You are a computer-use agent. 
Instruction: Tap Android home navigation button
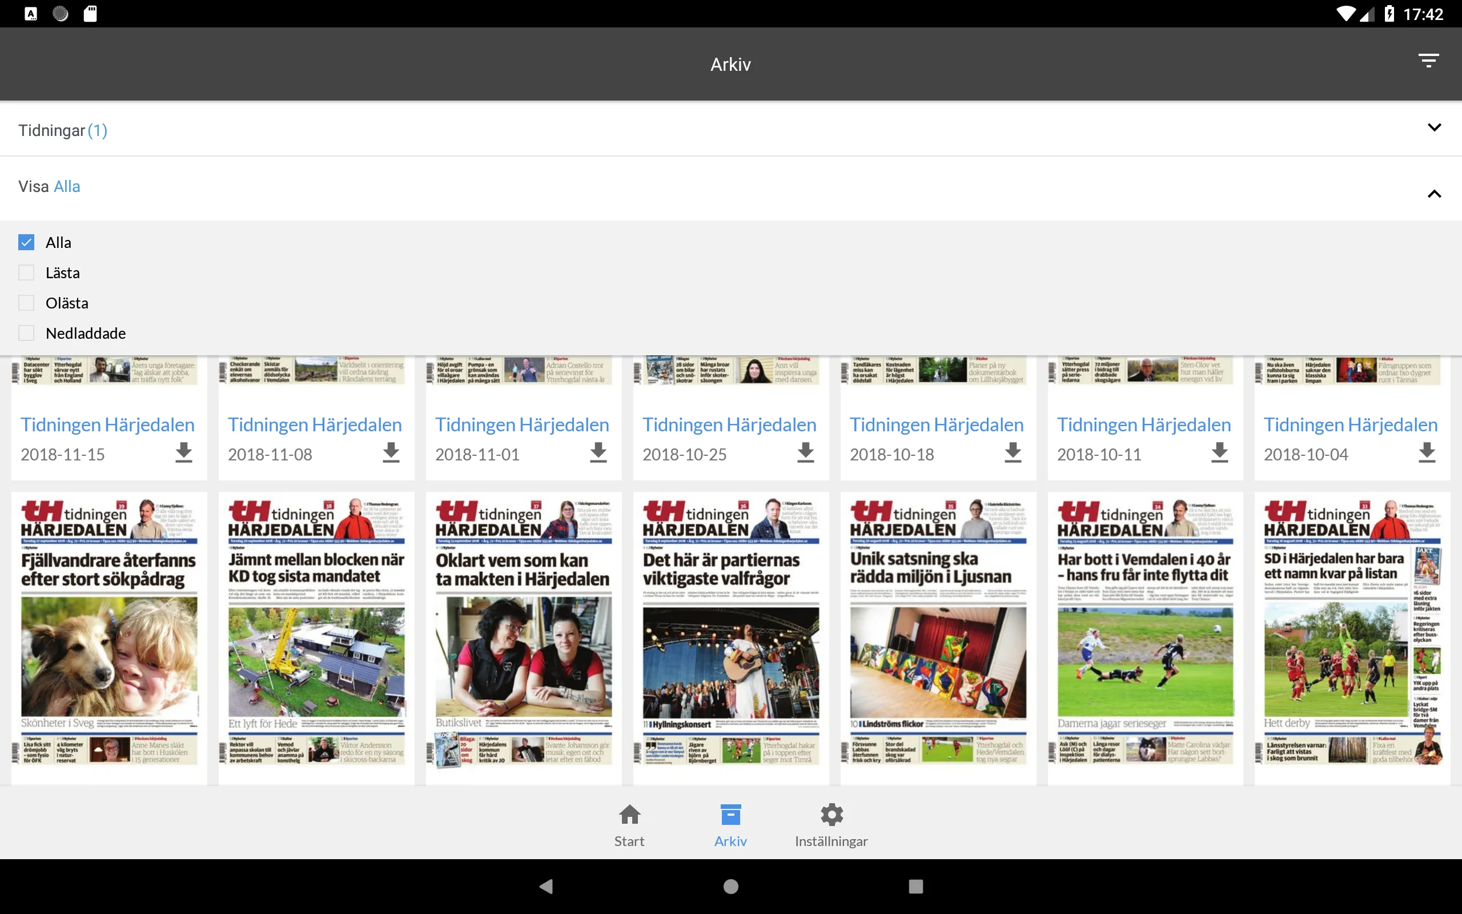coord(731,886)
